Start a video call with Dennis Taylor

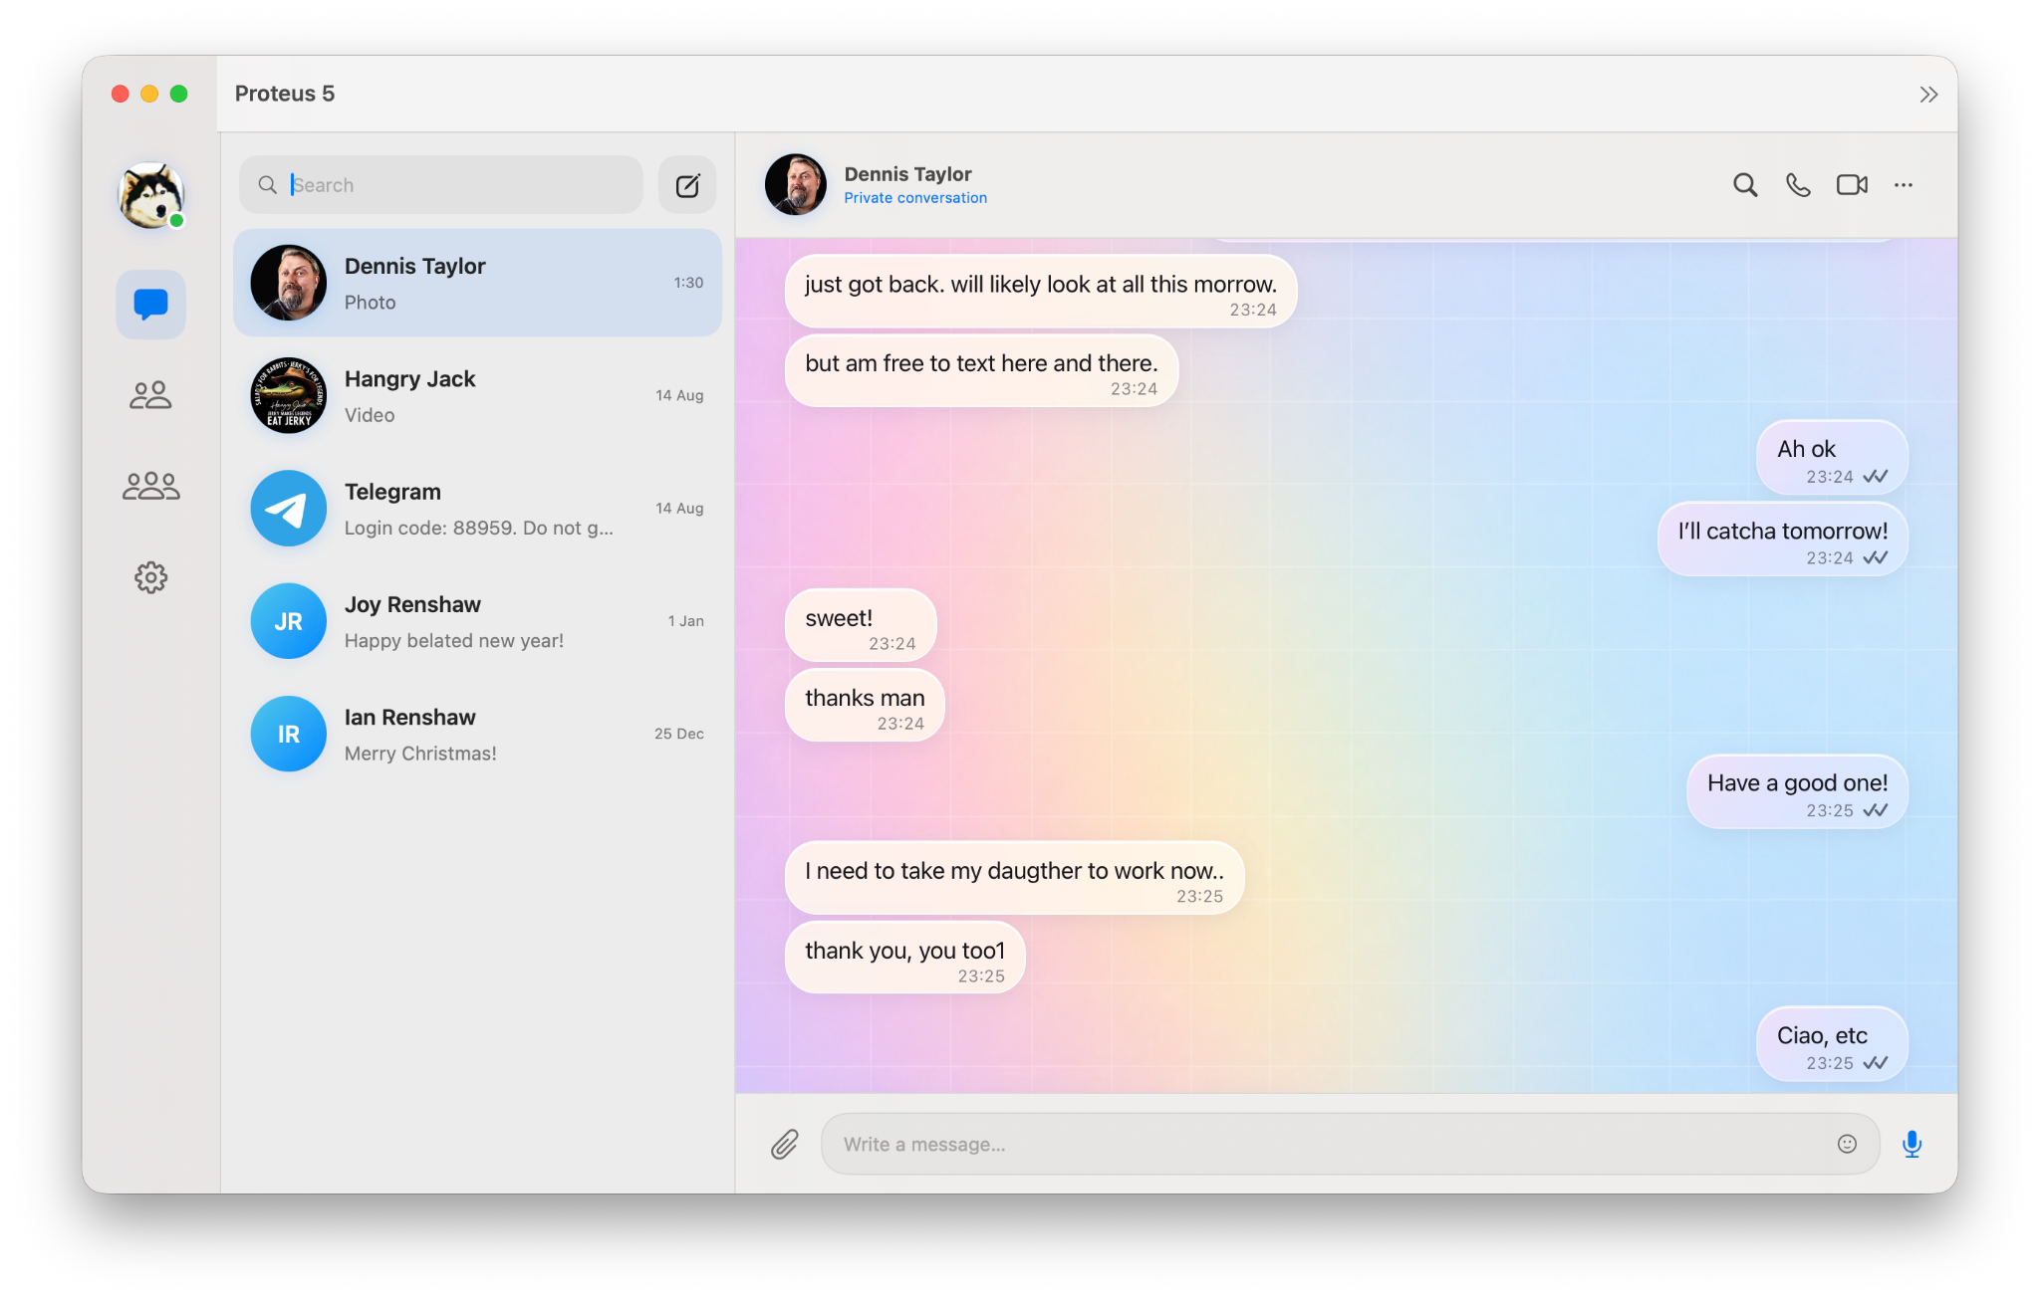[x=1852, y=185]
